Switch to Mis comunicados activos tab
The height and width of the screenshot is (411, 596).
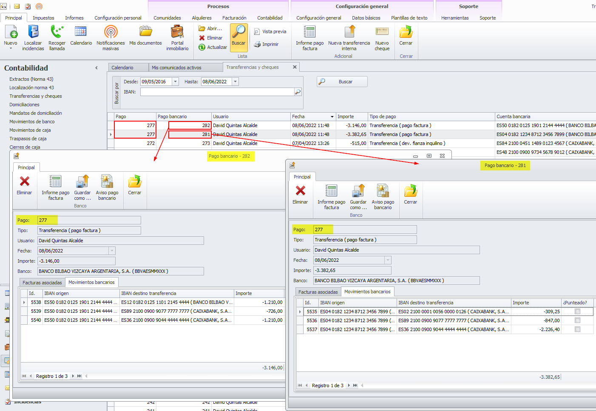point(177,68)
